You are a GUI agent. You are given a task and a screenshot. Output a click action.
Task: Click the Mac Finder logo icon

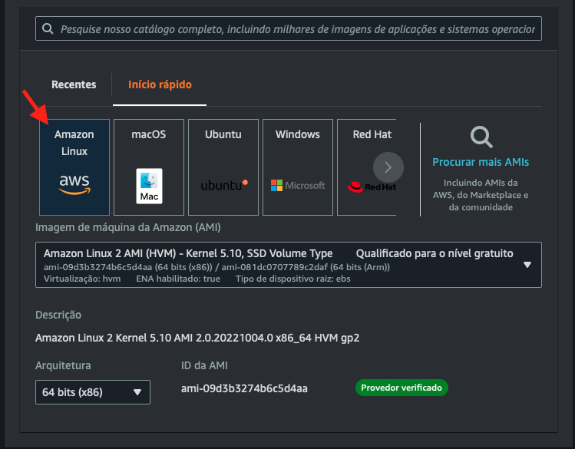[149, 187]
